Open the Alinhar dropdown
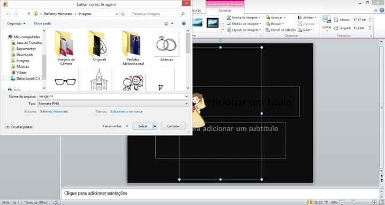Screen dimensions: 385x205 tap(307, 18)
